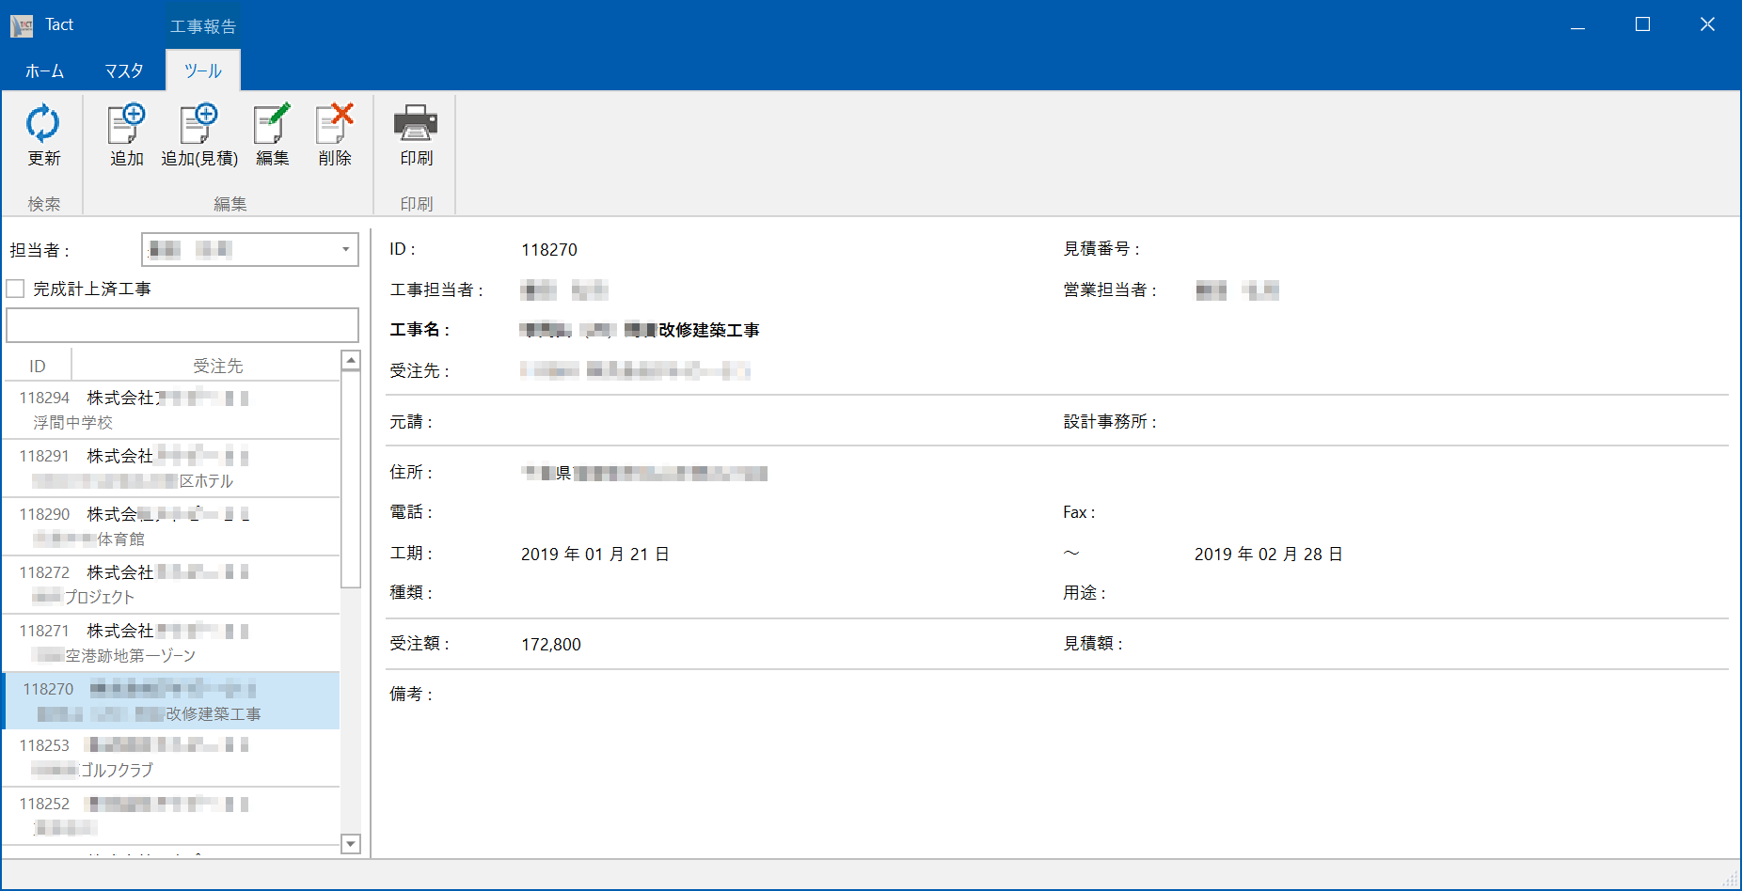Click the Tact application logo icon

click(21, 23)
